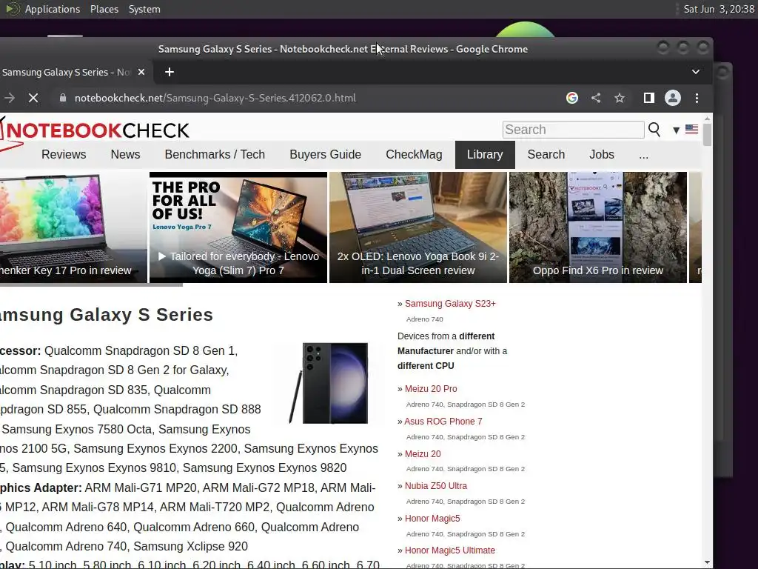Open the Applications menu in top panel
Image resolution: width=758 pixels, height=569 pixels.
(53, 9)
